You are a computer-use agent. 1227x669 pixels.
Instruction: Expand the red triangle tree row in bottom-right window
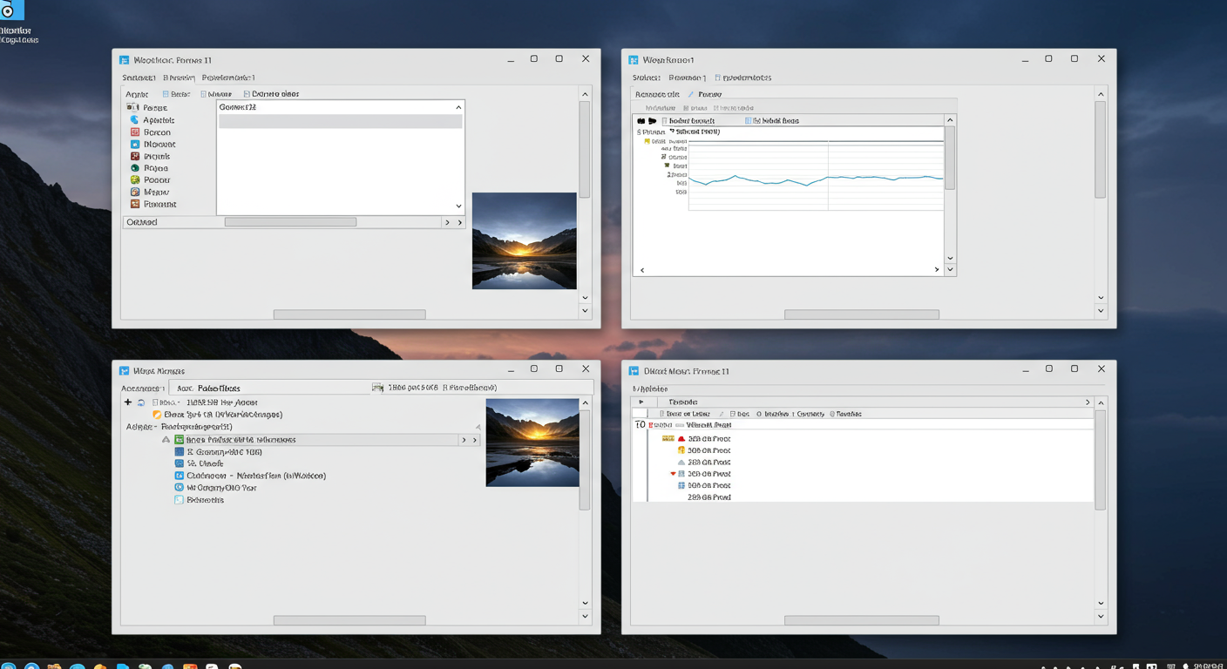click(x=673, y=474)
